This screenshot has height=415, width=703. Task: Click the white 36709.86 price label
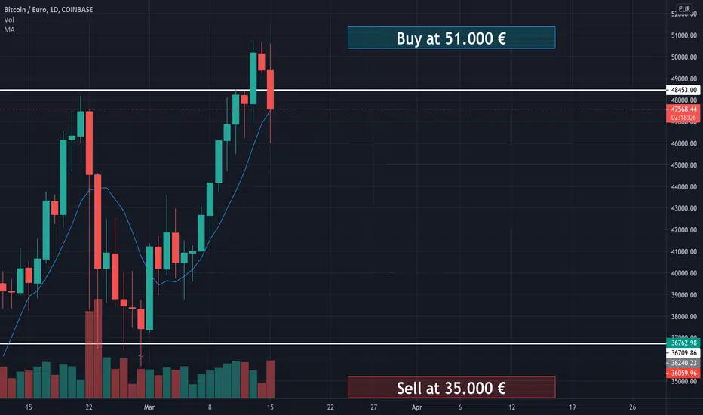click(x=683, y=352)
